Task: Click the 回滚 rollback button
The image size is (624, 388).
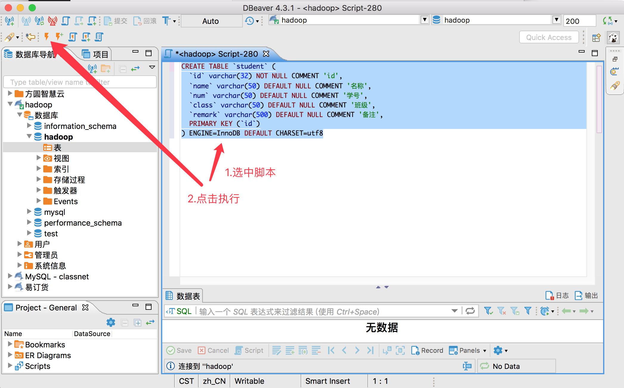Action: (145, 21)
